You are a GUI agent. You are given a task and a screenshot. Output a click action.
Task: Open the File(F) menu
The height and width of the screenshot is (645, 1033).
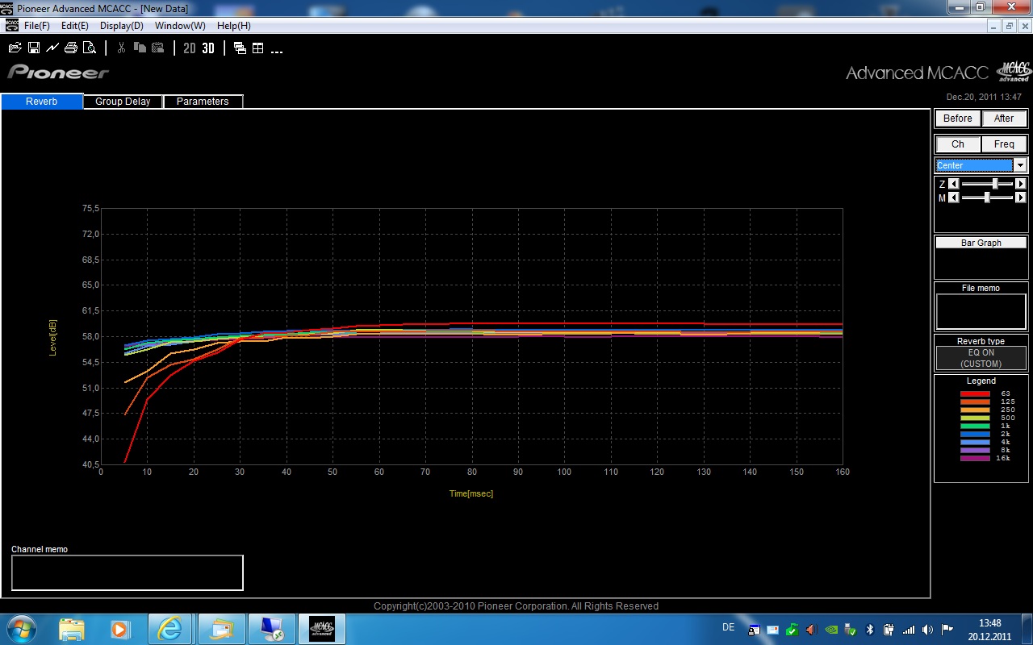(37, 26)
